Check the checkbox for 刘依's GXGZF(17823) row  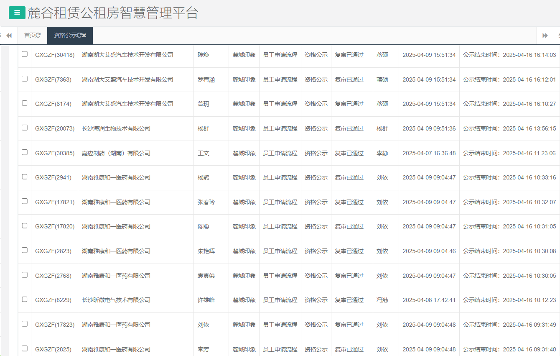(x=24, y=325)
